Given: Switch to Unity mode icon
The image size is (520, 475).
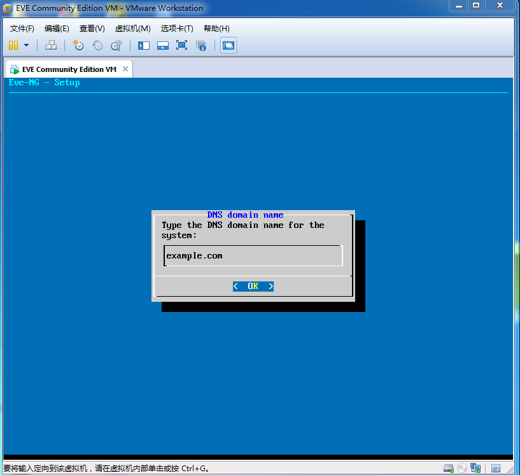Looking at the screenshot, I should [x=201, y=45].
